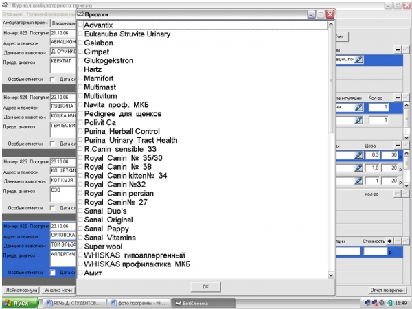The height and width of the screenshot is (309, 412).
Task: Select Purina Urinary Tract Health item
Action: coord(130,140)
